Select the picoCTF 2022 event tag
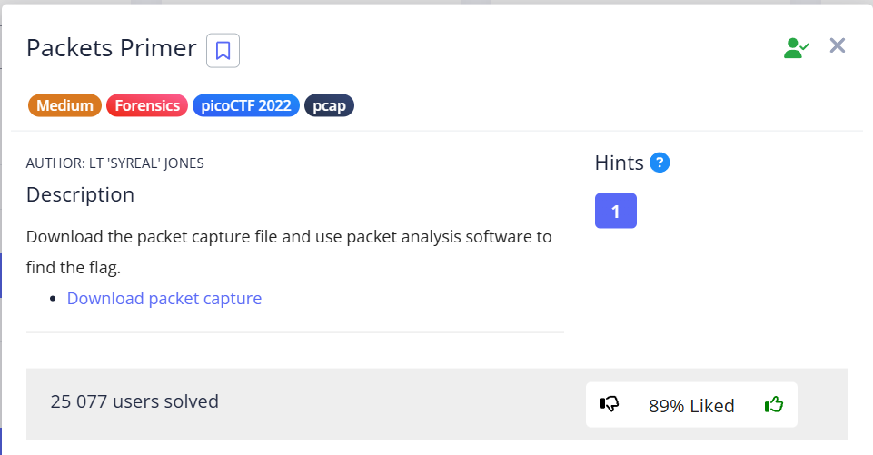Image resolution: width=873 pixels, height=455 pixels. click(x=245, y=105)
